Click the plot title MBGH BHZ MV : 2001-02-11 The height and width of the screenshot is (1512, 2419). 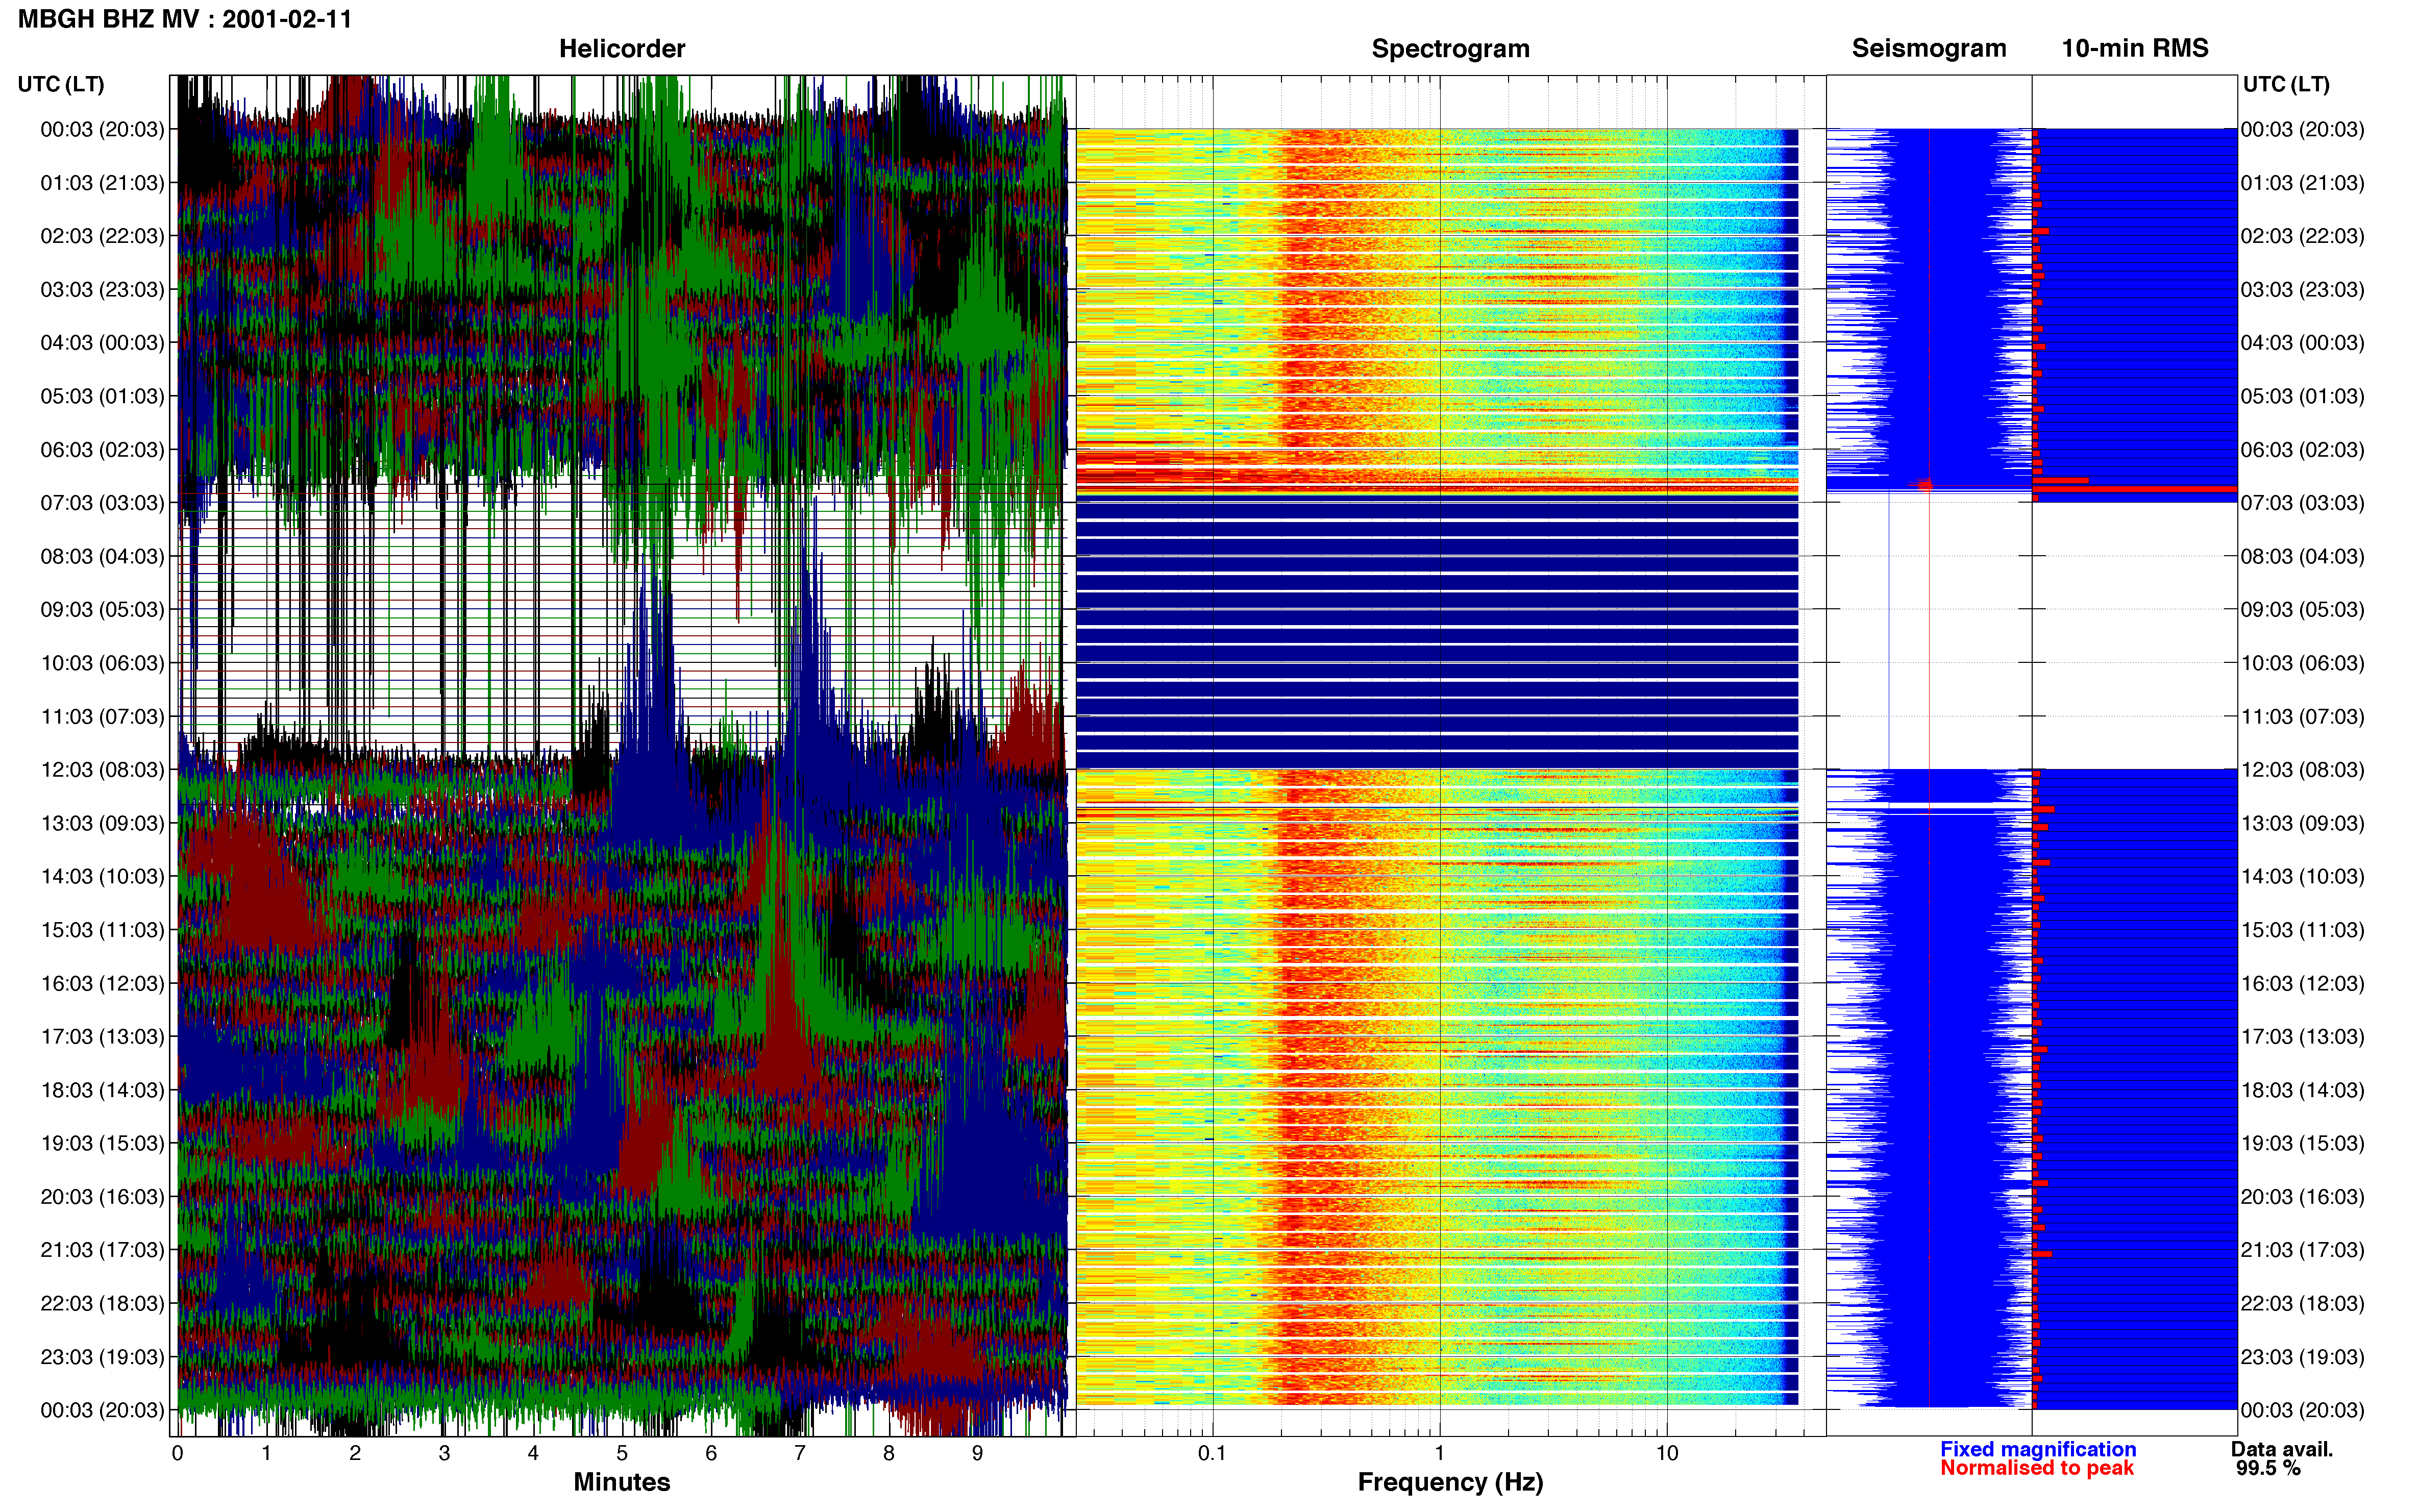point(185,19)
